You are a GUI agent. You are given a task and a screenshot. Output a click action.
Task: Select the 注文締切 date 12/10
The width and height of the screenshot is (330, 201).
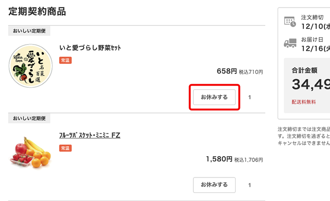click(x=315, y=26)
